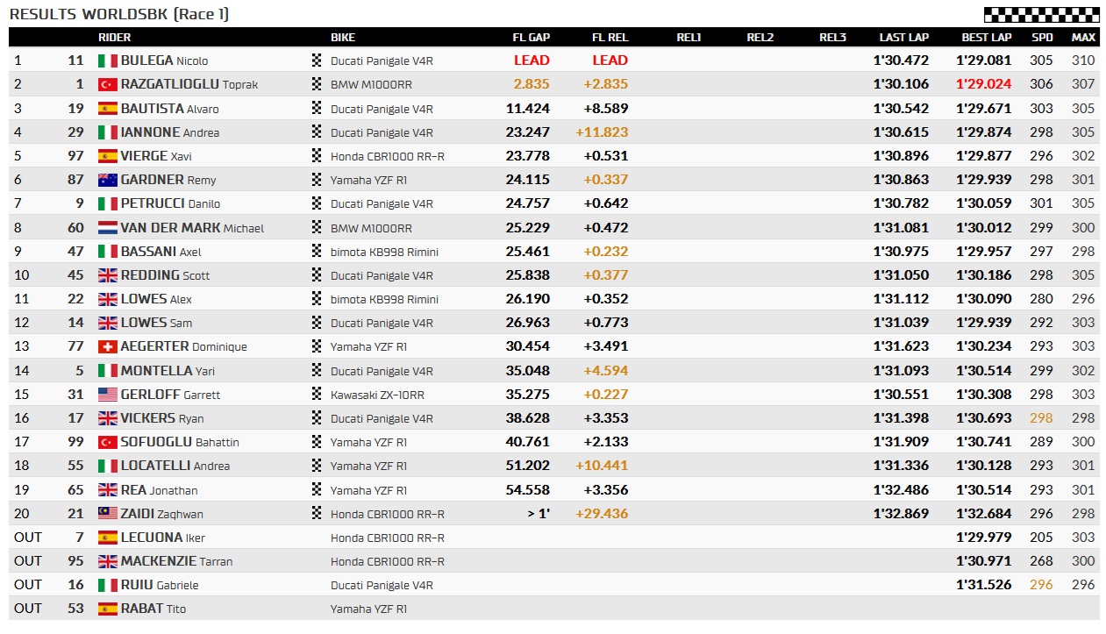Click bimota KB998 Rimini in BASSANI's row
Viewport: 1106px width, 634px height.
pyautogui.click(x=384, y=252)
